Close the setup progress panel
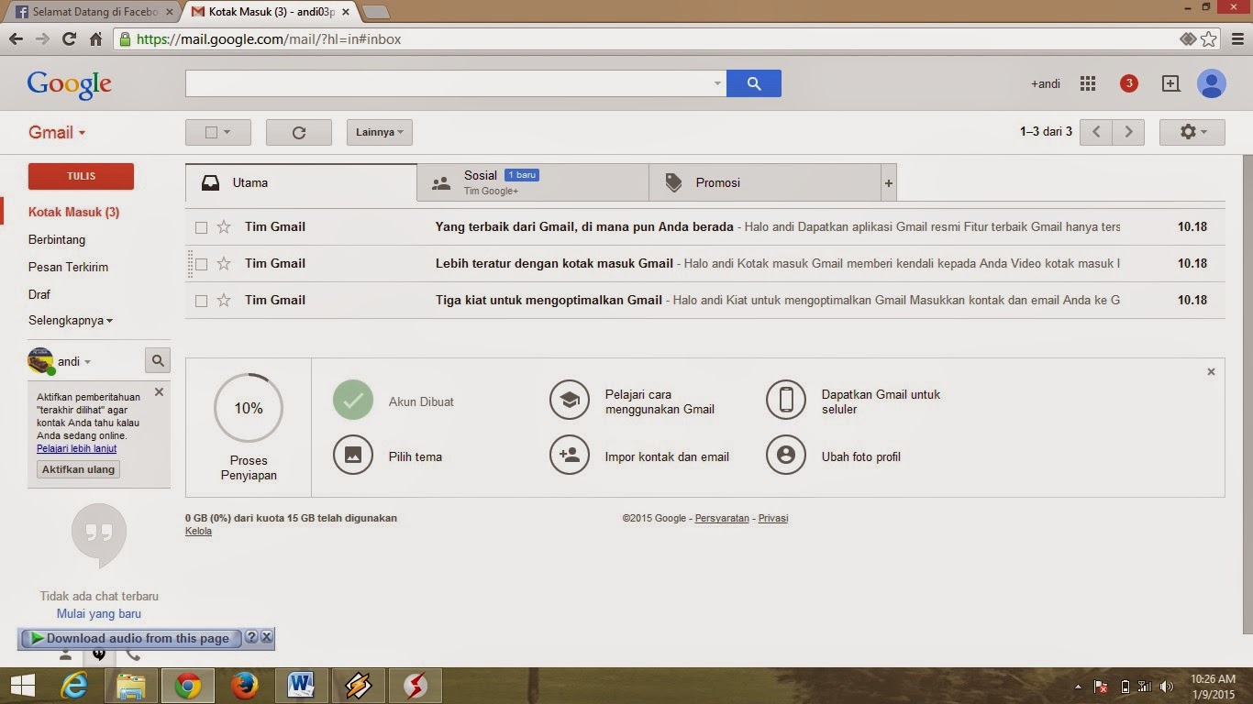 coord(1211,371)
